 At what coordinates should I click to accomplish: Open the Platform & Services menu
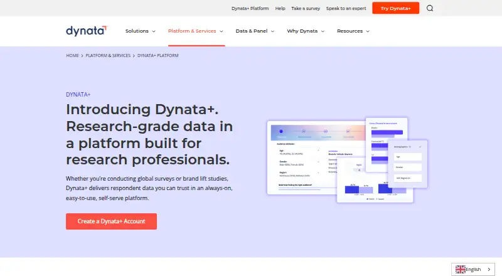point(192,31)
